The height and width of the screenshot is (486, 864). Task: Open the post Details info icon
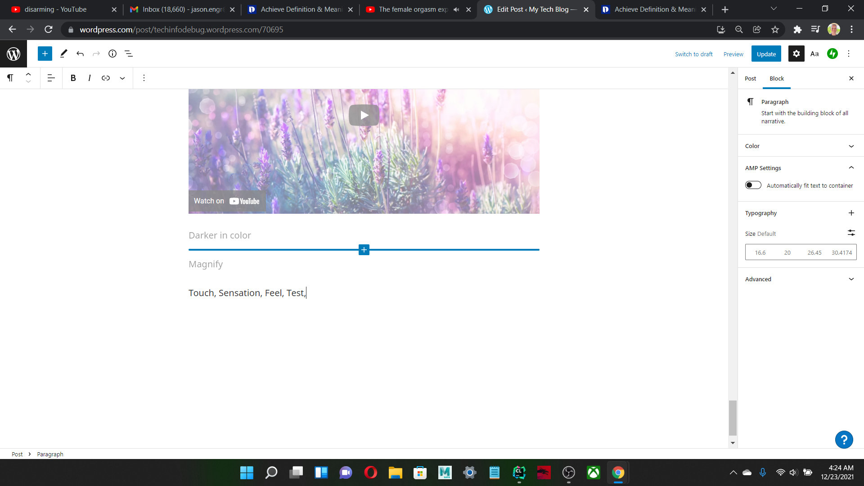point(112,54)
